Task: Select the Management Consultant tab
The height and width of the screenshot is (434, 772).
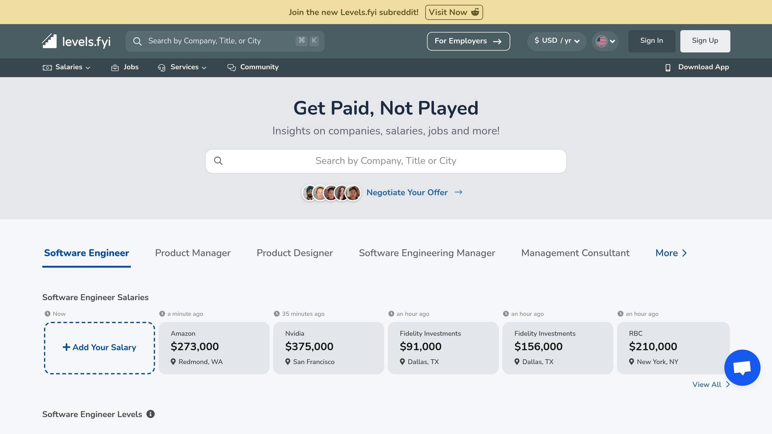Action: (x=575, y=253)
